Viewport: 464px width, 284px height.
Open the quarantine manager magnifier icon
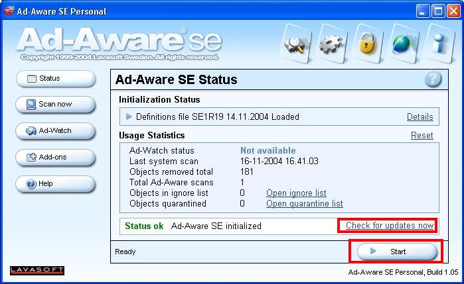point(297,44)
